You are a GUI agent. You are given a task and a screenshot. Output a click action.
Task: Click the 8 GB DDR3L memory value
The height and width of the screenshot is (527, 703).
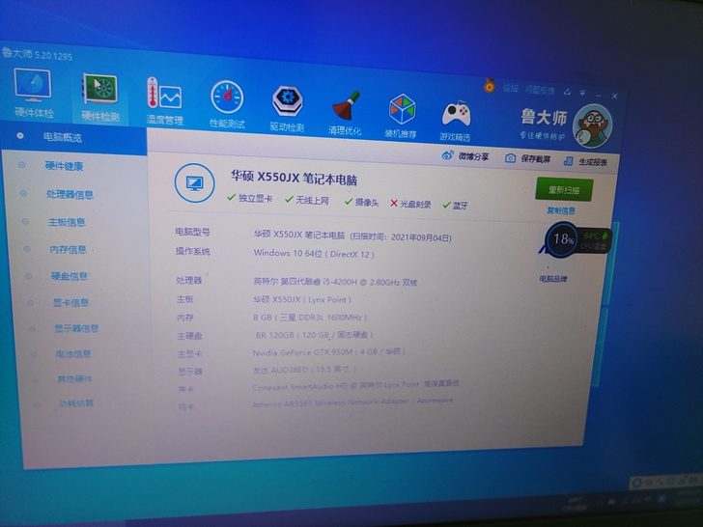tap(310, 318)
